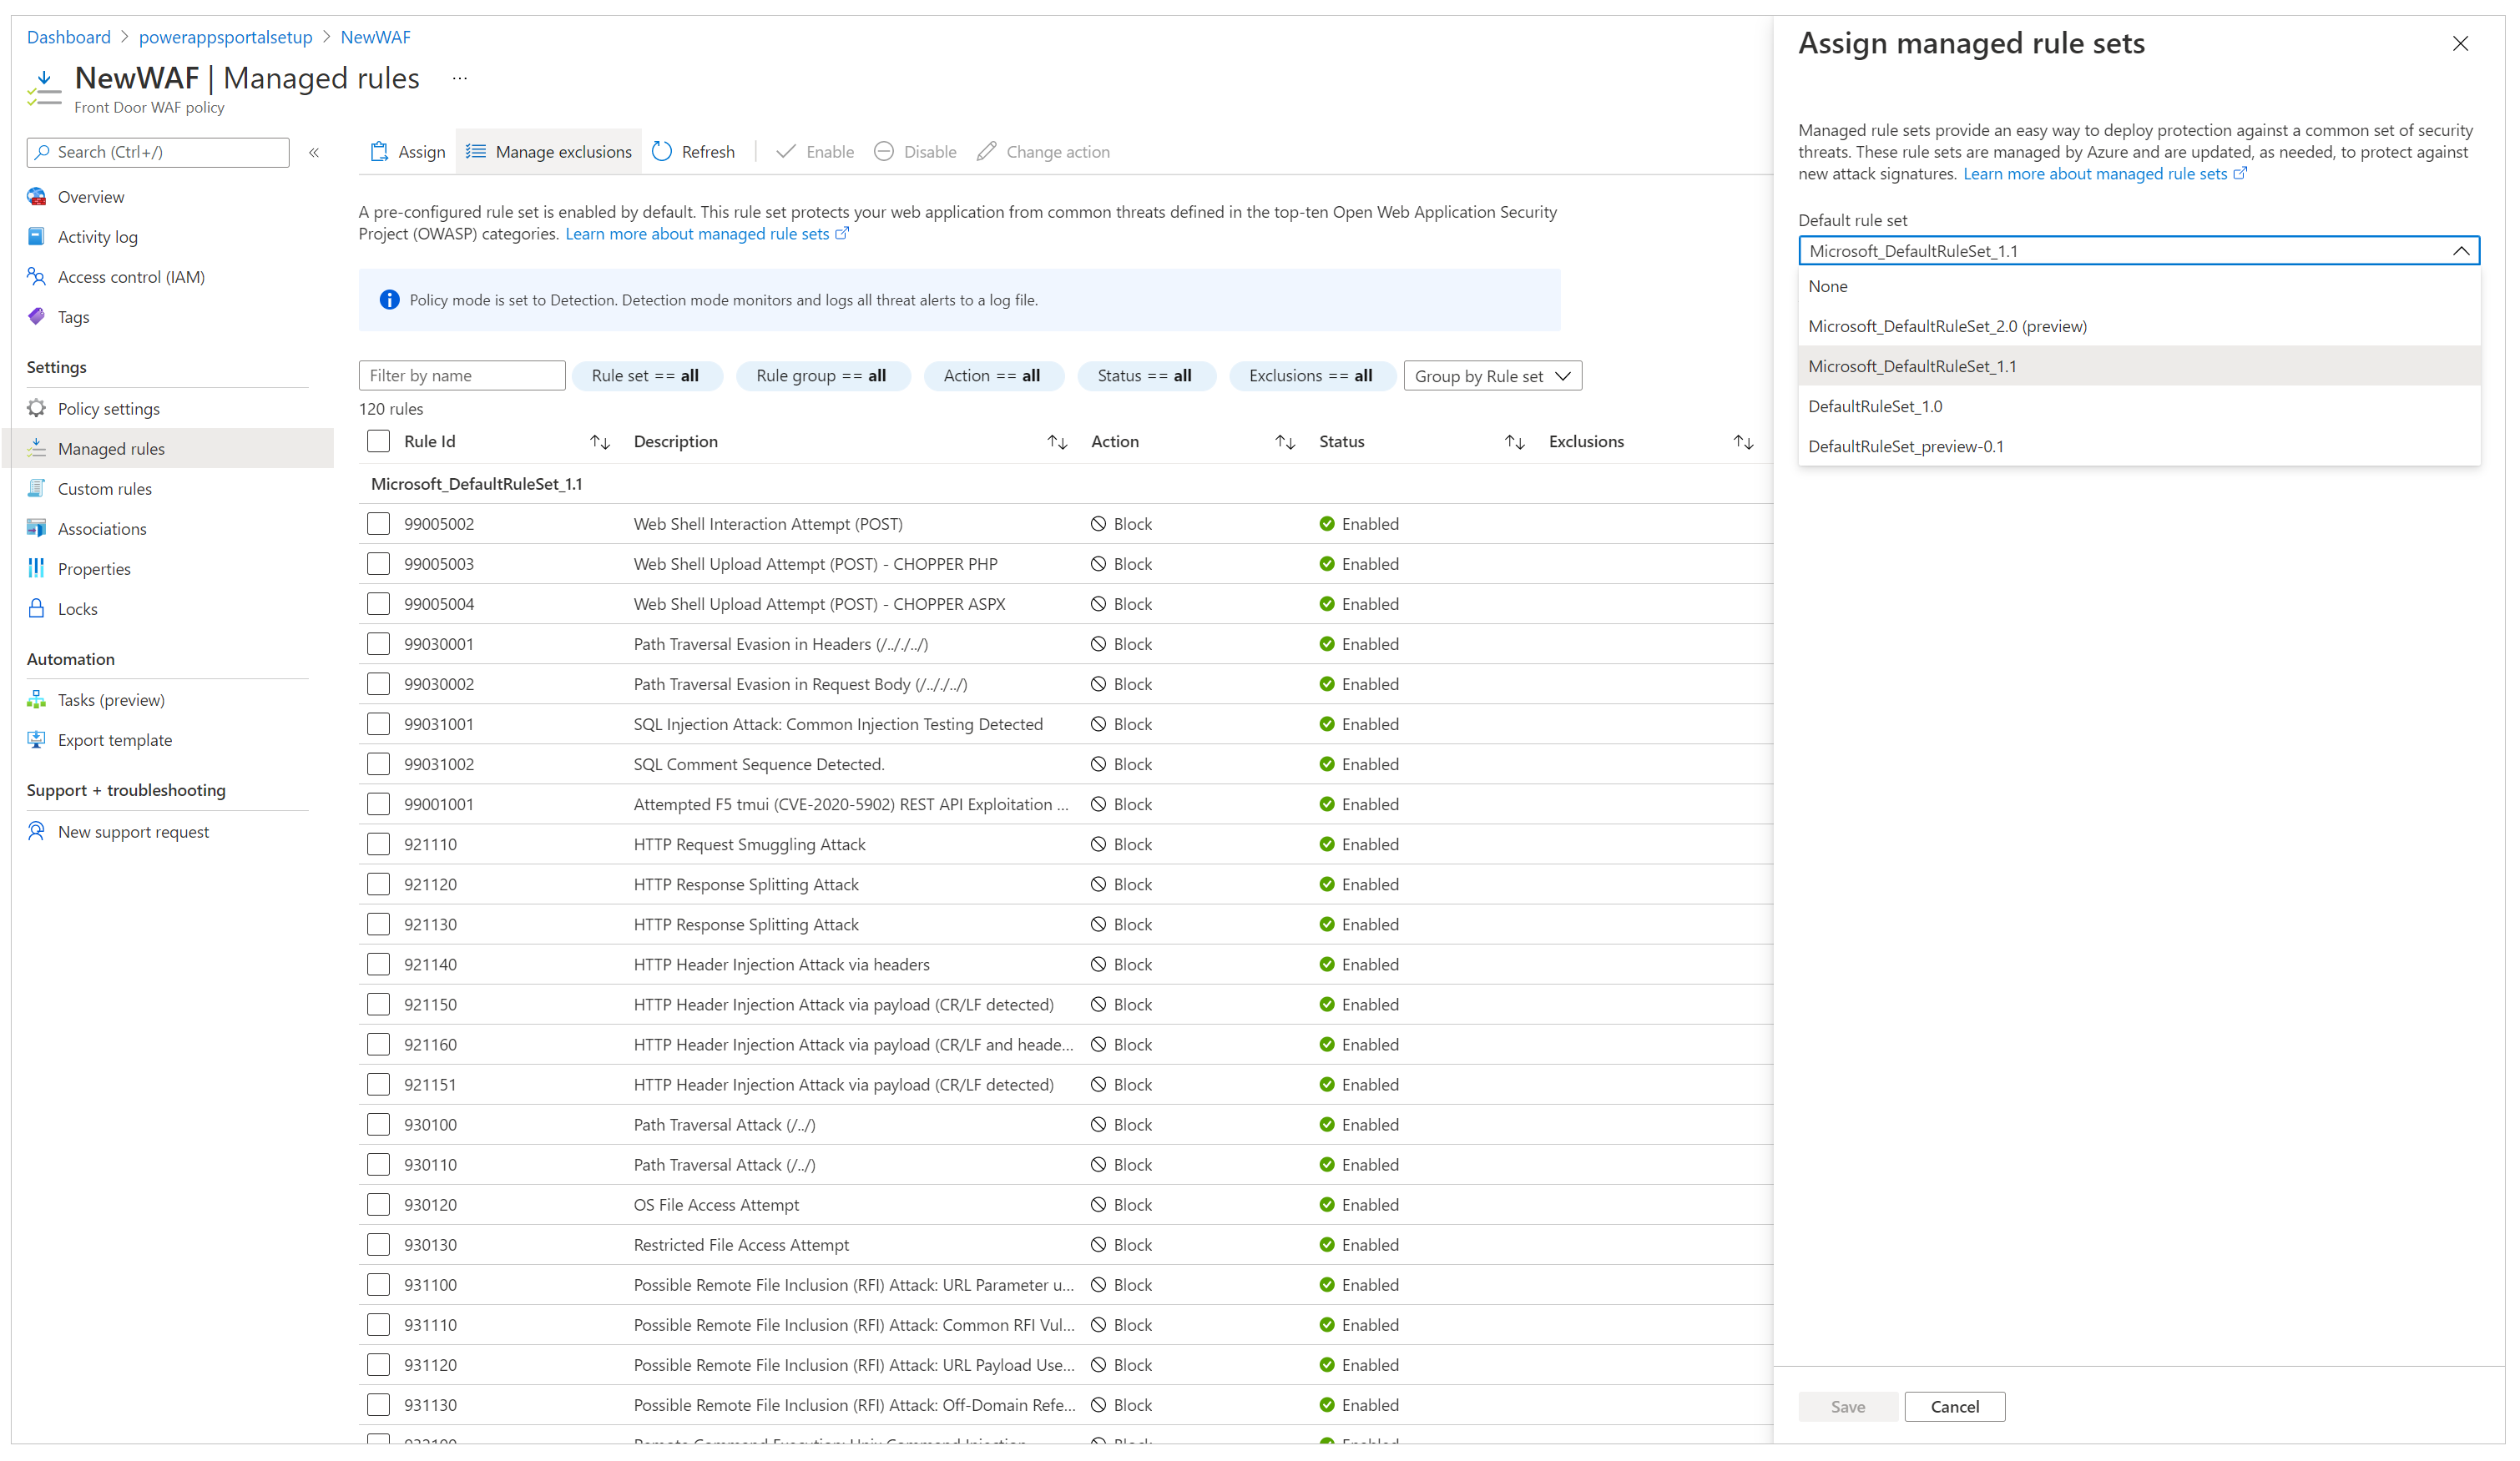
Task: Filter rules by name input field
Action: tap(461, 374)
